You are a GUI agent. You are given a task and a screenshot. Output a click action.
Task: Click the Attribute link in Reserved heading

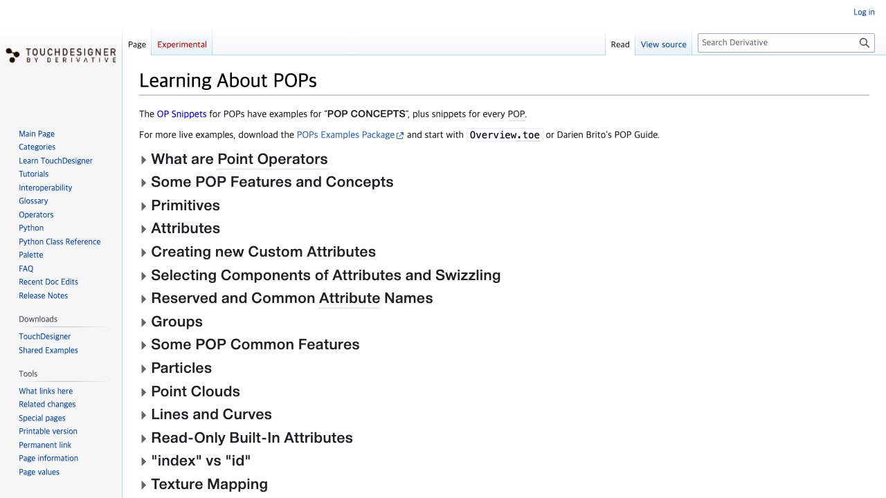coord(350,298)
